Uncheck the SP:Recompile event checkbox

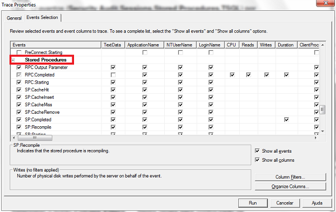click(19, 127)
